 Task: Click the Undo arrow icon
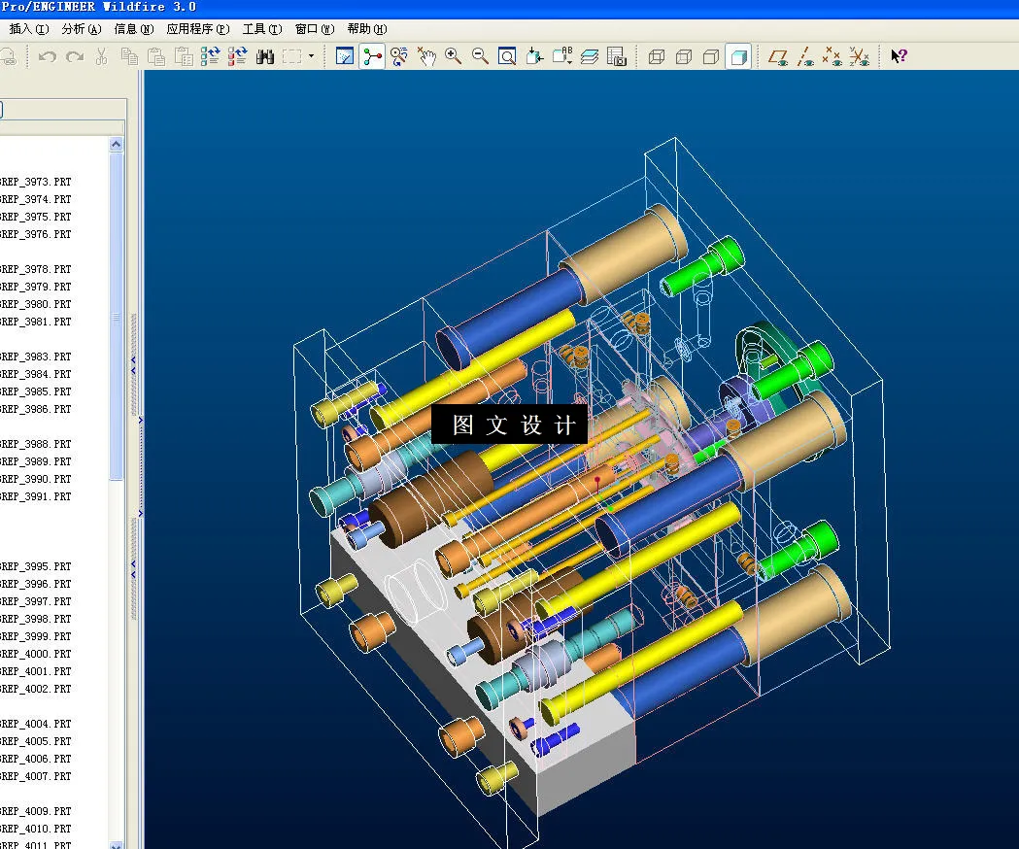[48, 56]
